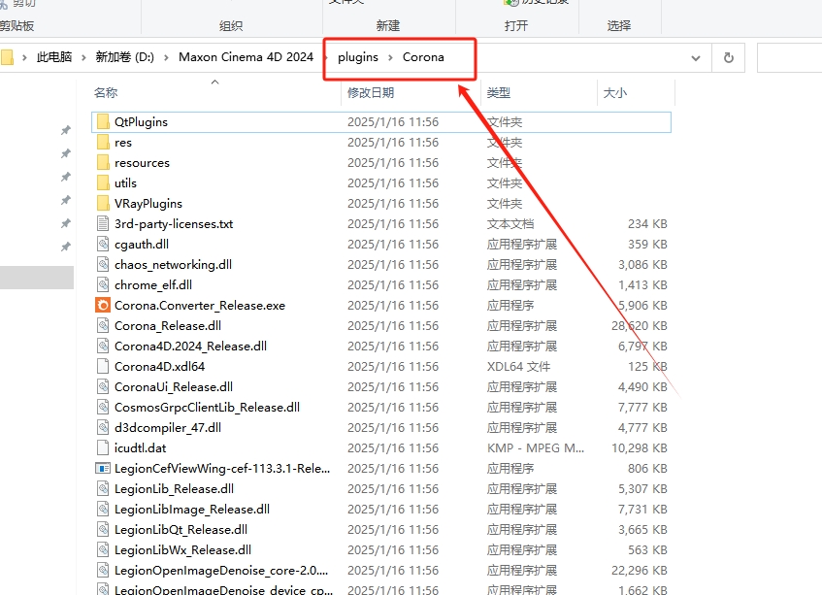
Task: Click the 22,296 KB size value
Action: click(639, 571)
